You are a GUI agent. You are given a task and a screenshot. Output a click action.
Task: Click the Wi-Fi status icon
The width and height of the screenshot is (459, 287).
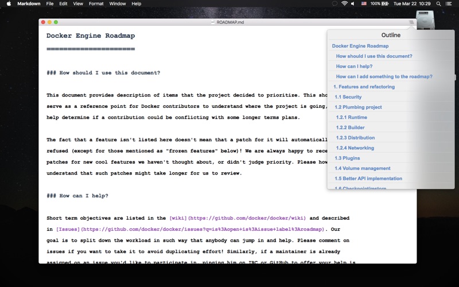(x=345, y=3)
